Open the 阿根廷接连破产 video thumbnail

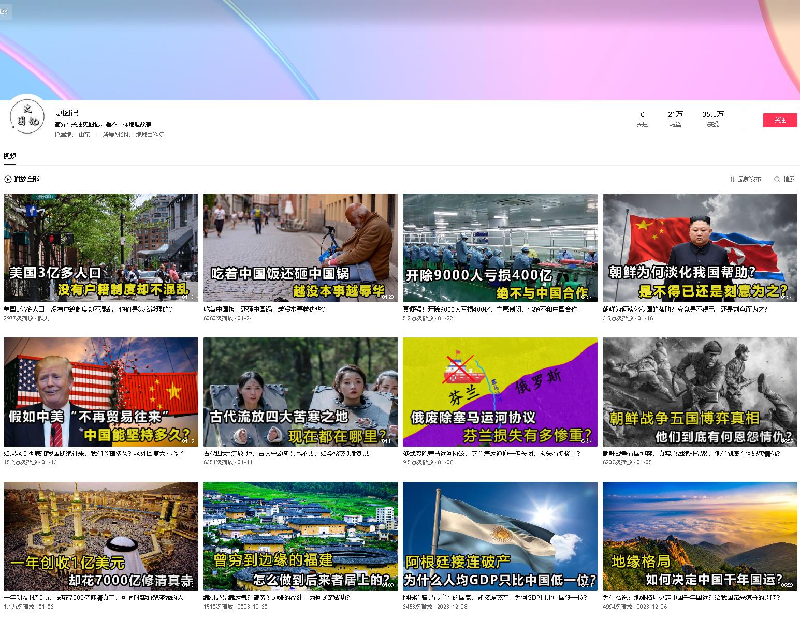(500, 536)
